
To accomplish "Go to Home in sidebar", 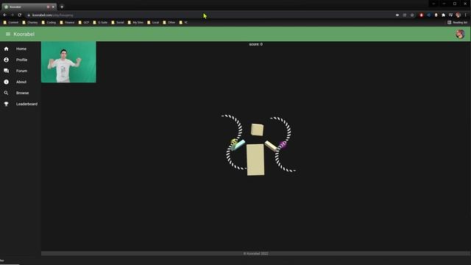I will pos(21,49).
